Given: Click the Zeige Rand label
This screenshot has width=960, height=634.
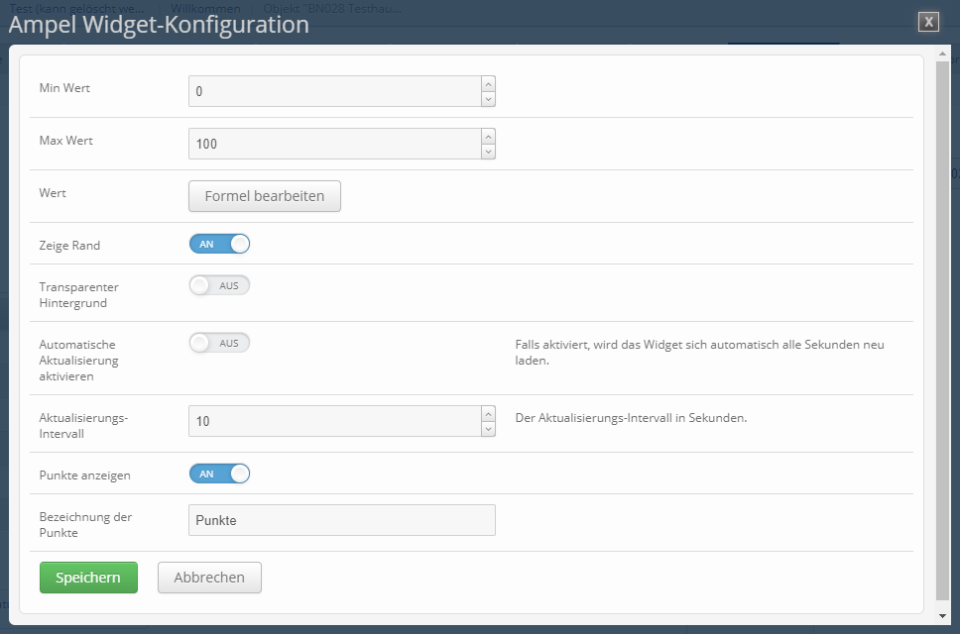Looking at the screenshot, I should point(69,246).
